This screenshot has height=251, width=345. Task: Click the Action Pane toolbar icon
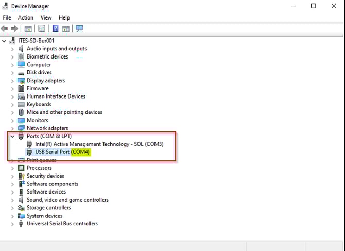pos(66,29)
